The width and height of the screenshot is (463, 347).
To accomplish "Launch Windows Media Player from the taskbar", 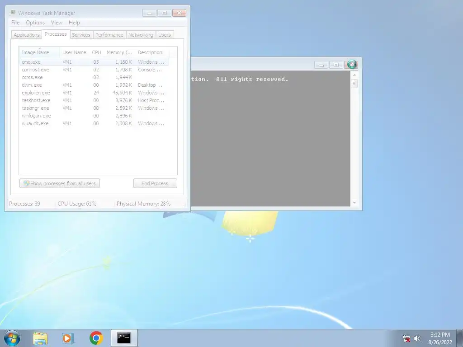I will pyautogui.click(x=68, y=338).
